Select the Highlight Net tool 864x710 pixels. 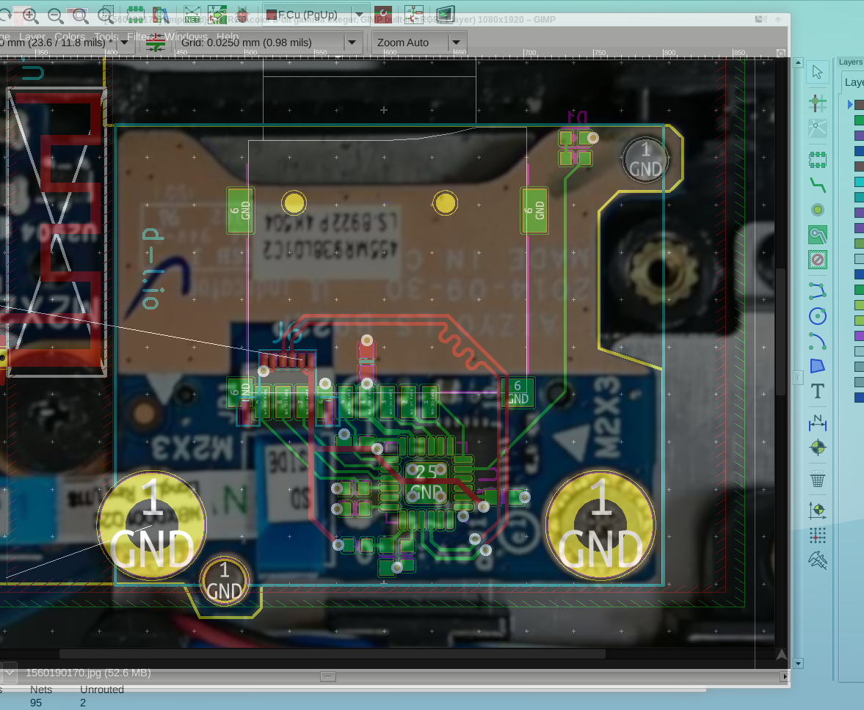click(x=818, y=103)
